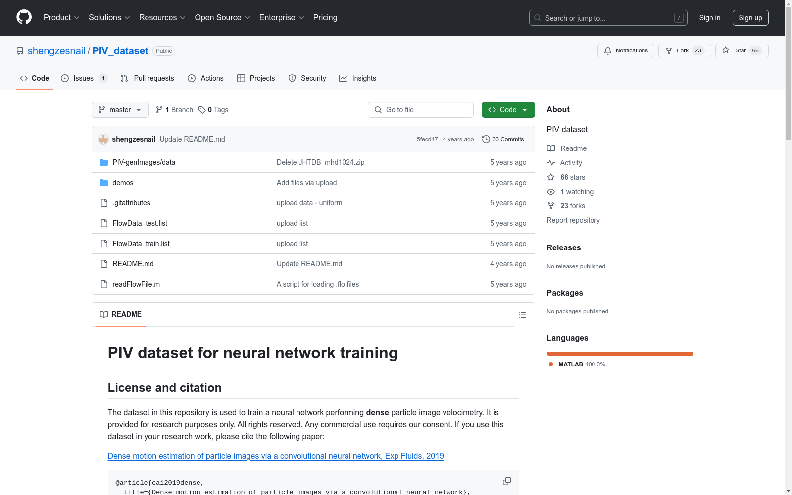Click the file icon for FlowData_train.list
The height and width of the screenshot is (495, 792).
click(104, 244)
